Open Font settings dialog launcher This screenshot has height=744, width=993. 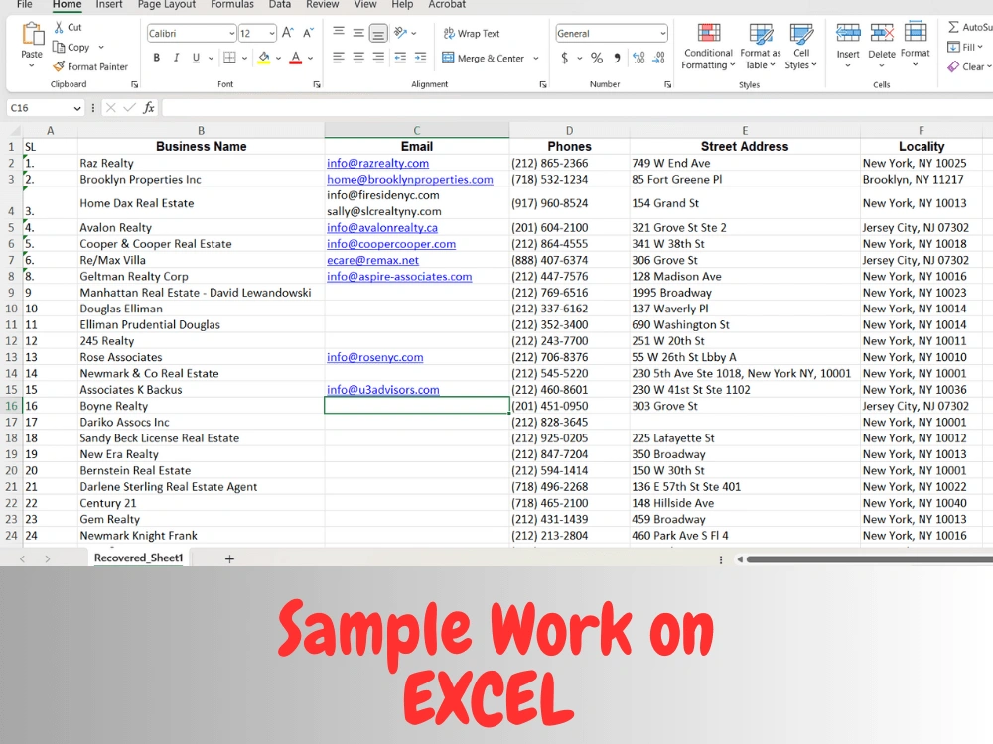tap(317, 84)
